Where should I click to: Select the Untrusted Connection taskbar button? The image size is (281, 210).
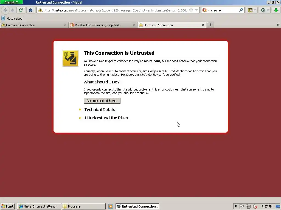pyautogui.click(x=137, y=206)
